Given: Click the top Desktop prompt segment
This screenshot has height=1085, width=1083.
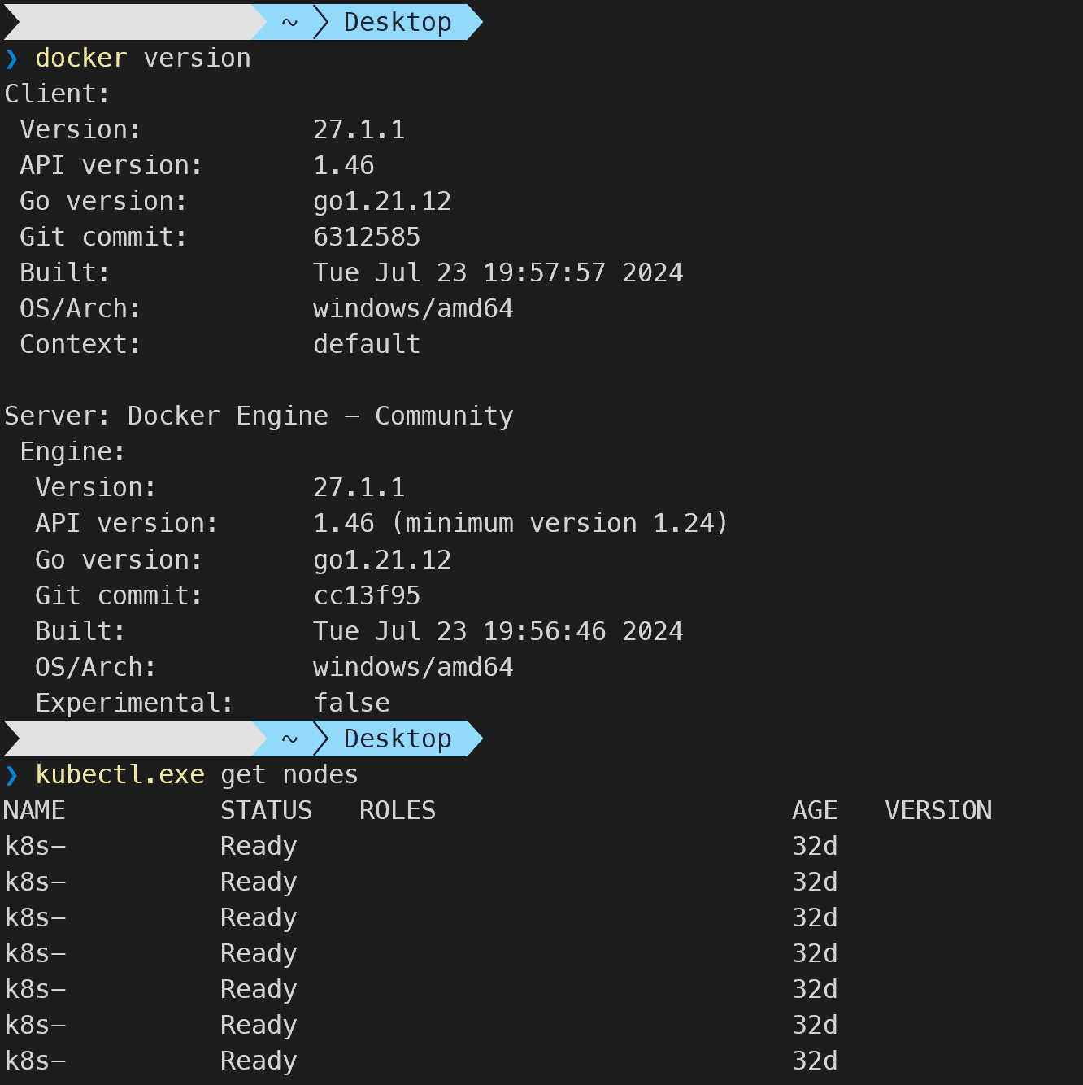Looking at the screenshot, I should [x=398, y=22].
